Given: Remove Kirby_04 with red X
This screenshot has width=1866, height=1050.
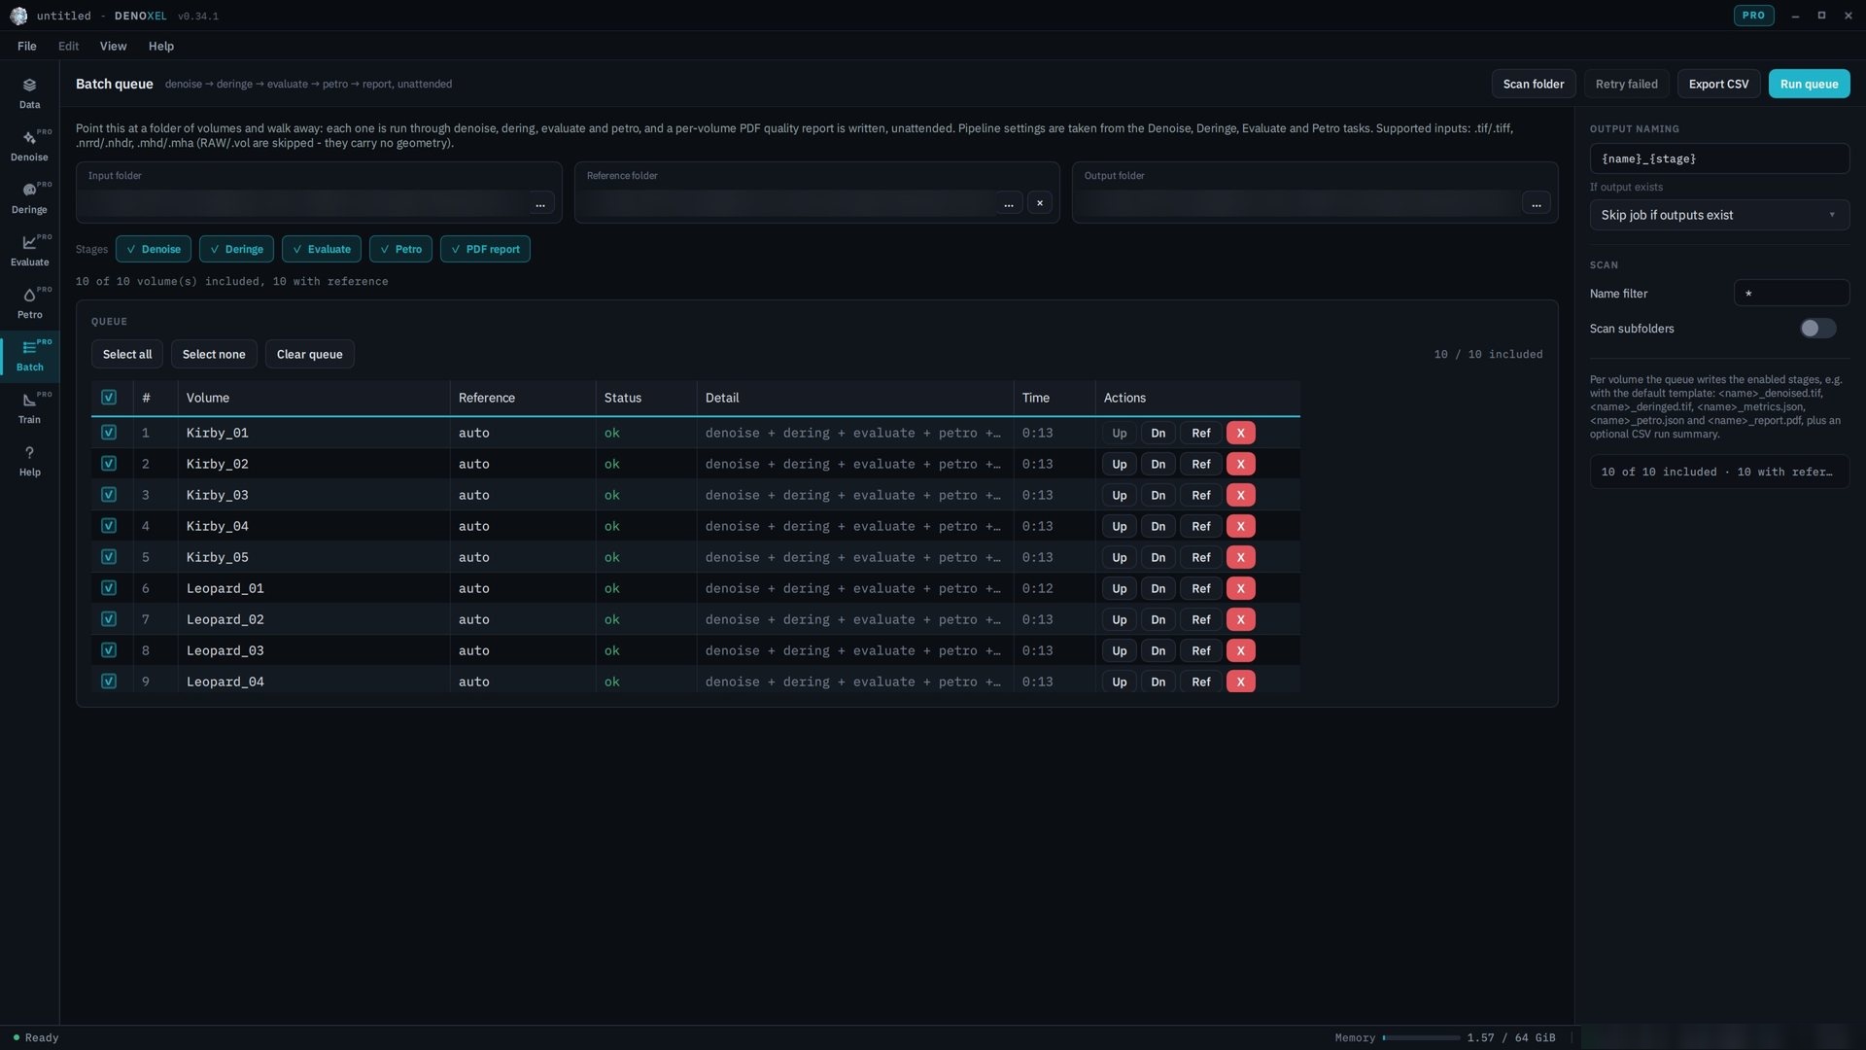Looking at the screenshot, I should [x=1240, y=526].
